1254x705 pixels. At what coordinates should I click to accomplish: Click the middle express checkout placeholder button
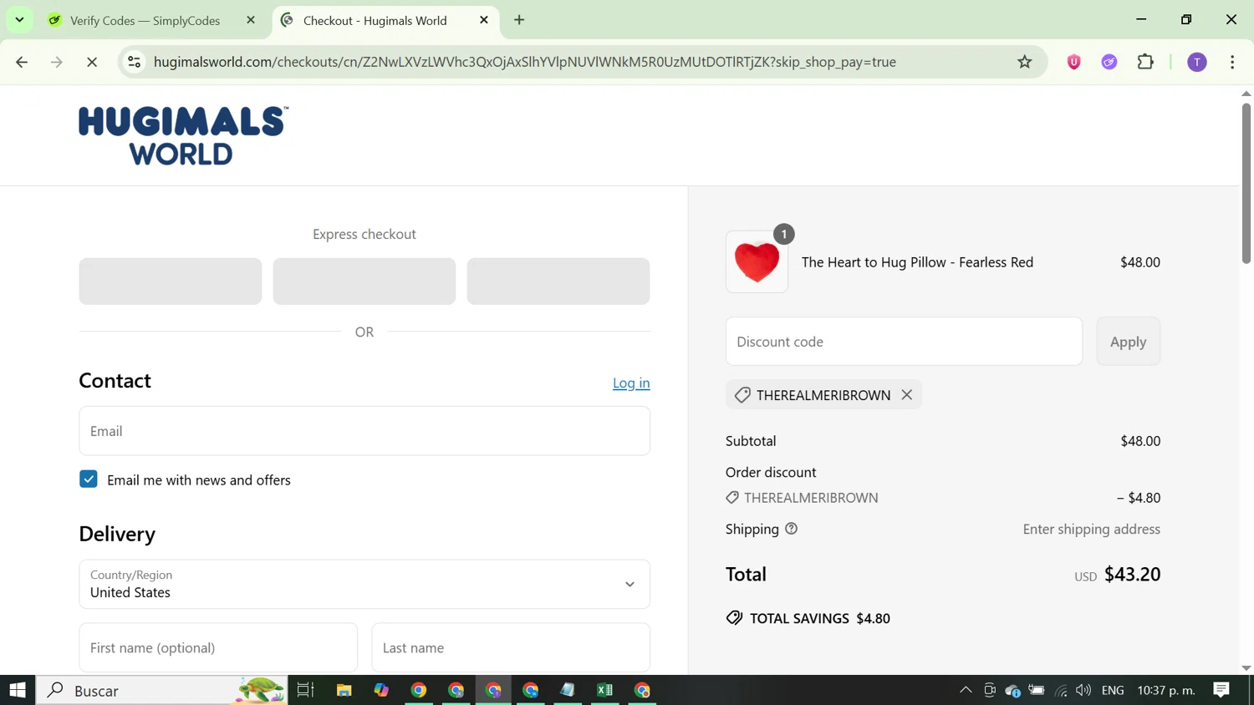364,281
